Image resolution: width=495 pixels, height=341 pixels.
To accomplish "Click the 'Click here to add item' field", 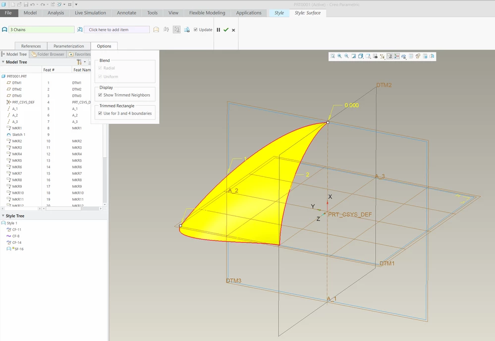I will click(116, 29).
